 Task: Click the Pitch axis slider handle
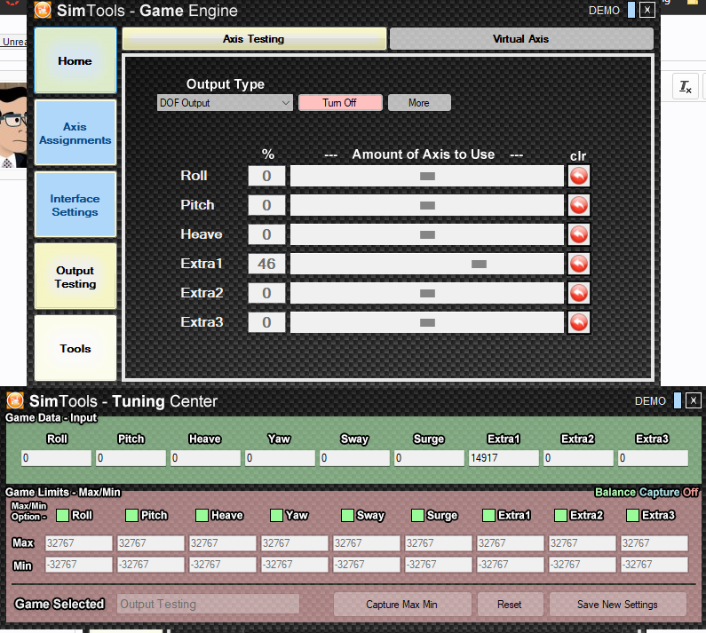pyautogui.click(x=427, y=206)
